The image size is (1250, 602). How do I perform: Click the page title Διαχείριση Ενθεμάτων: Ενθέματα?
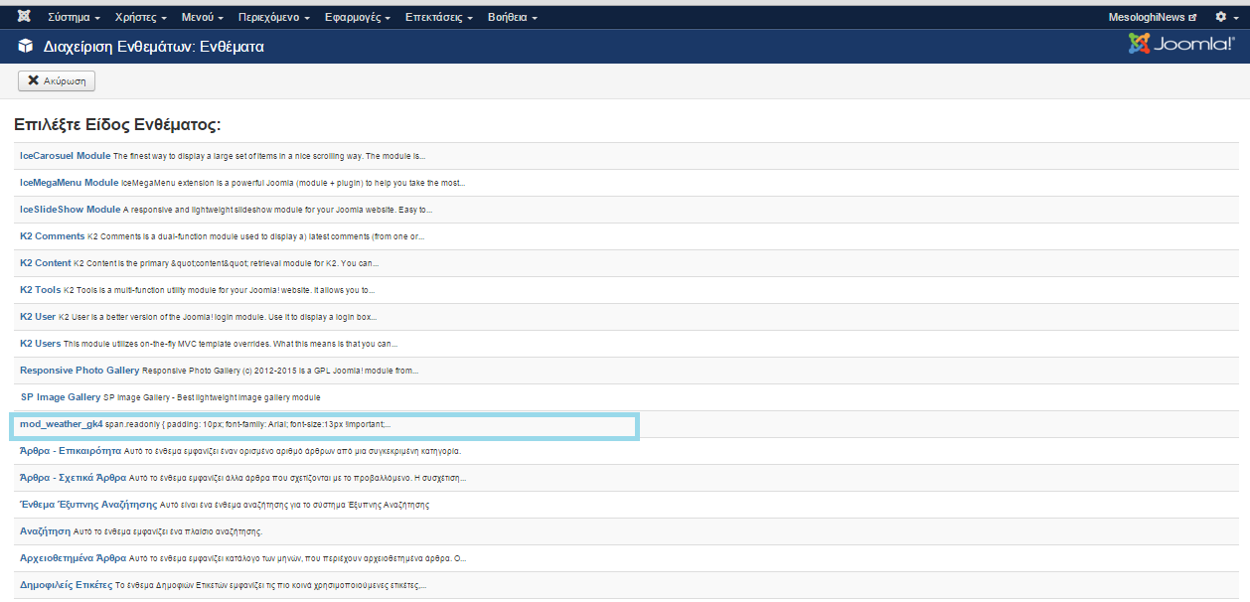(x=154, y=47)
